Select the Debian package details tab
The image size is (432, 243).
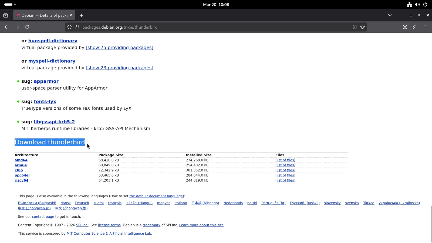pos(44,15)
